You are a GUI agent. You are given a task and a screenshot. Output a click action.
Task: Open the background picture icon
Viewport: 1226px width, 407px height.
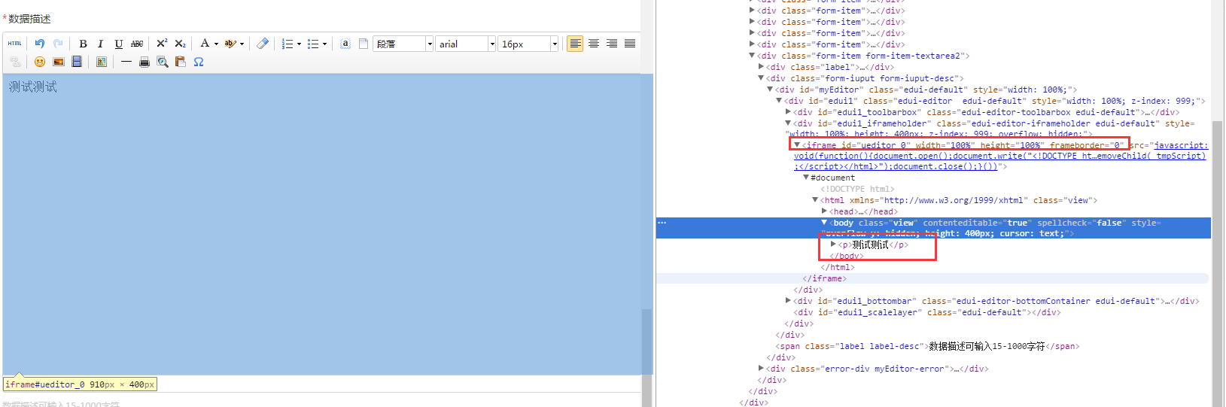(x=101, y=62)
